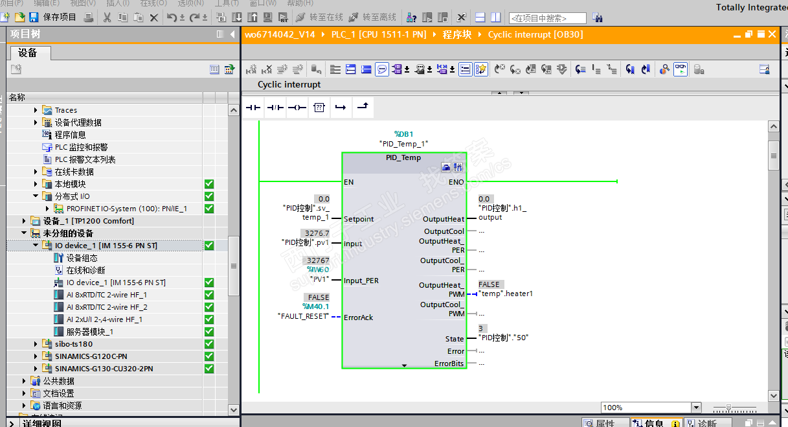Insert an output coil instruction
The width and height of the screenshot is (788, 427).
[x=297, y=108]
